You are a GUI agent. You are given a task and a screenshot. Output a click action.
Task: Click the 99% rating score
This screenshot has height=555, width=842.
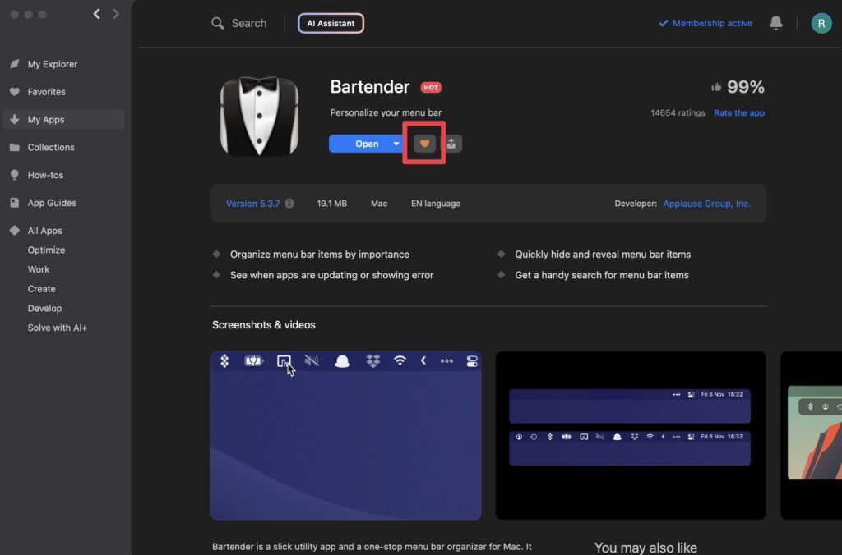pyautogui.click(x=745, y=87)
